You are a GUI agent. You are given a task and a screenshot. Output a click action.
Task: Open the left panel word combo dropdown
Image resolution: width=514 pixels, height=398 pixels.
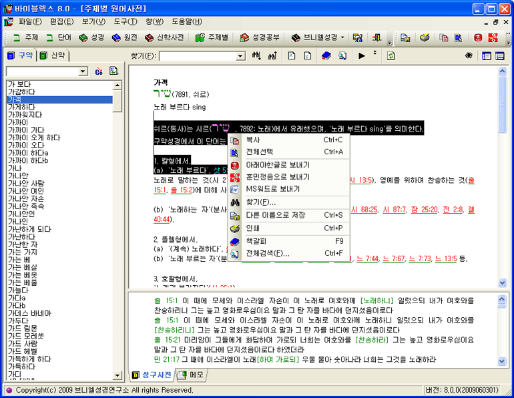click(83, 71)
